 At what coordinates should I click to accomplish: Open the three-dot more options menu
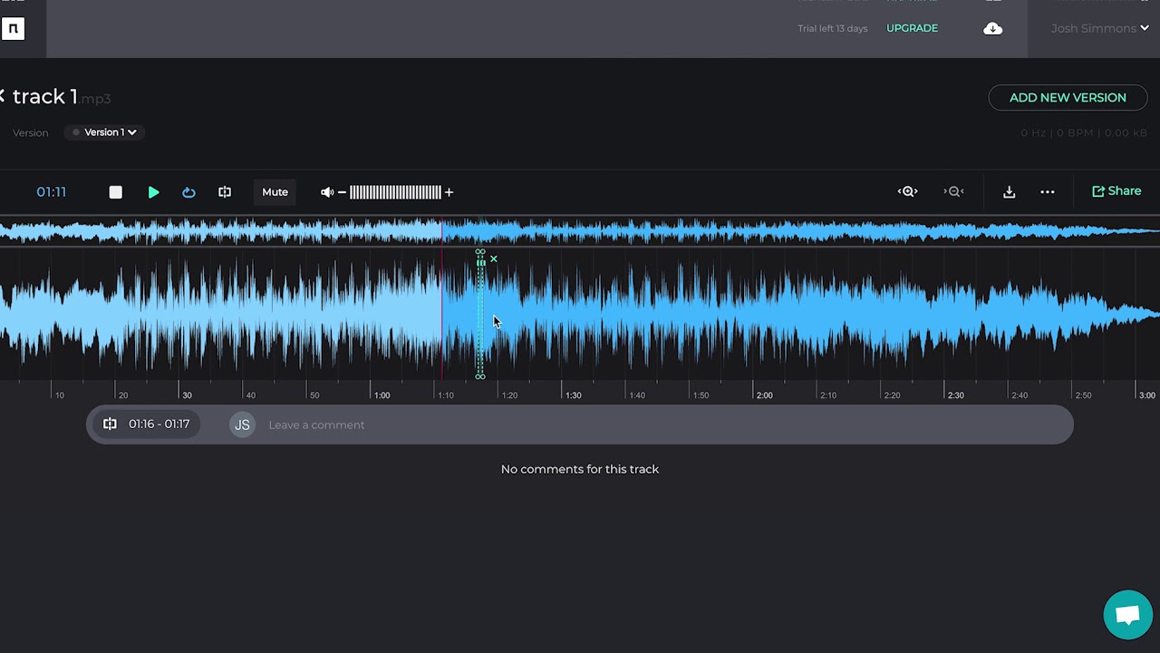1047,191
